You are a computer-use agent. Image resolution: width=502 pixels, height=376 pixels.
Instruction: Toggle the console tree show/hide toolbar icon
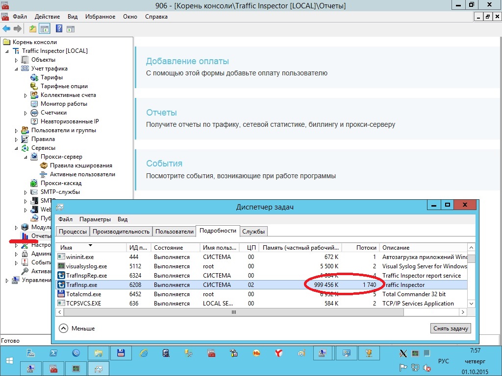[45, 29]
